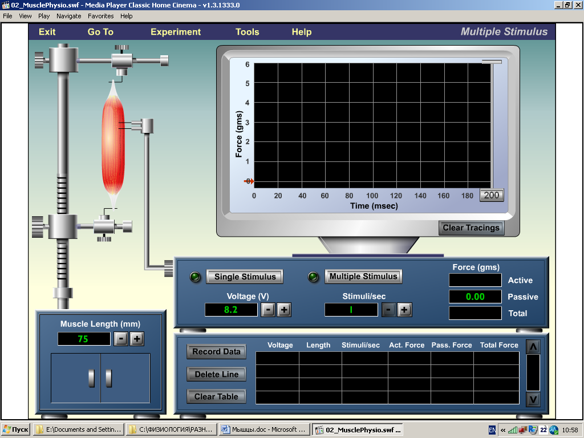Decrease voltage with the minus button
The image size is (584, 438).
coord(267,310)
